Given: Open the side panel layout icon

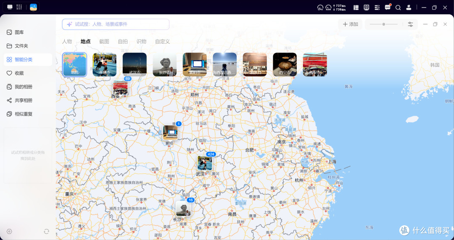Looking at the screenshot, I should coord(356,8).
